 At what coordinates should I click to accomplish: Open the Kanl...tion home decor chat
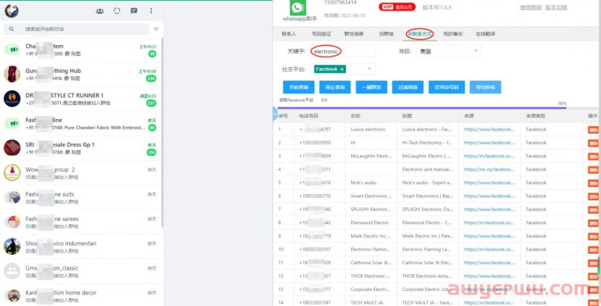(81, 295)
